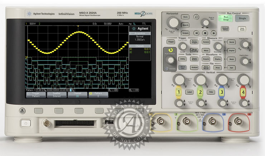
Task: Click the Back up-arrow key below the screen
Action: tap(22, 111)
